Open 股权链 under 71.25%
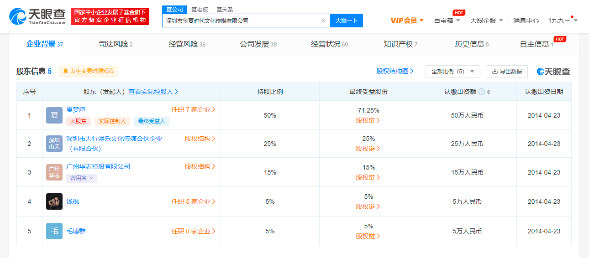This screenshot has width=589, height=258. 368,120
